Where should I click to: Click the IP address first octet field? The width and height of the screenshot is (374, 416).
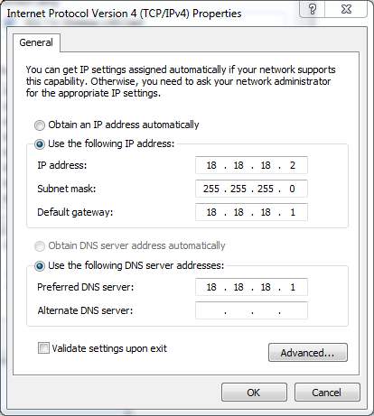tap(211, 165)
